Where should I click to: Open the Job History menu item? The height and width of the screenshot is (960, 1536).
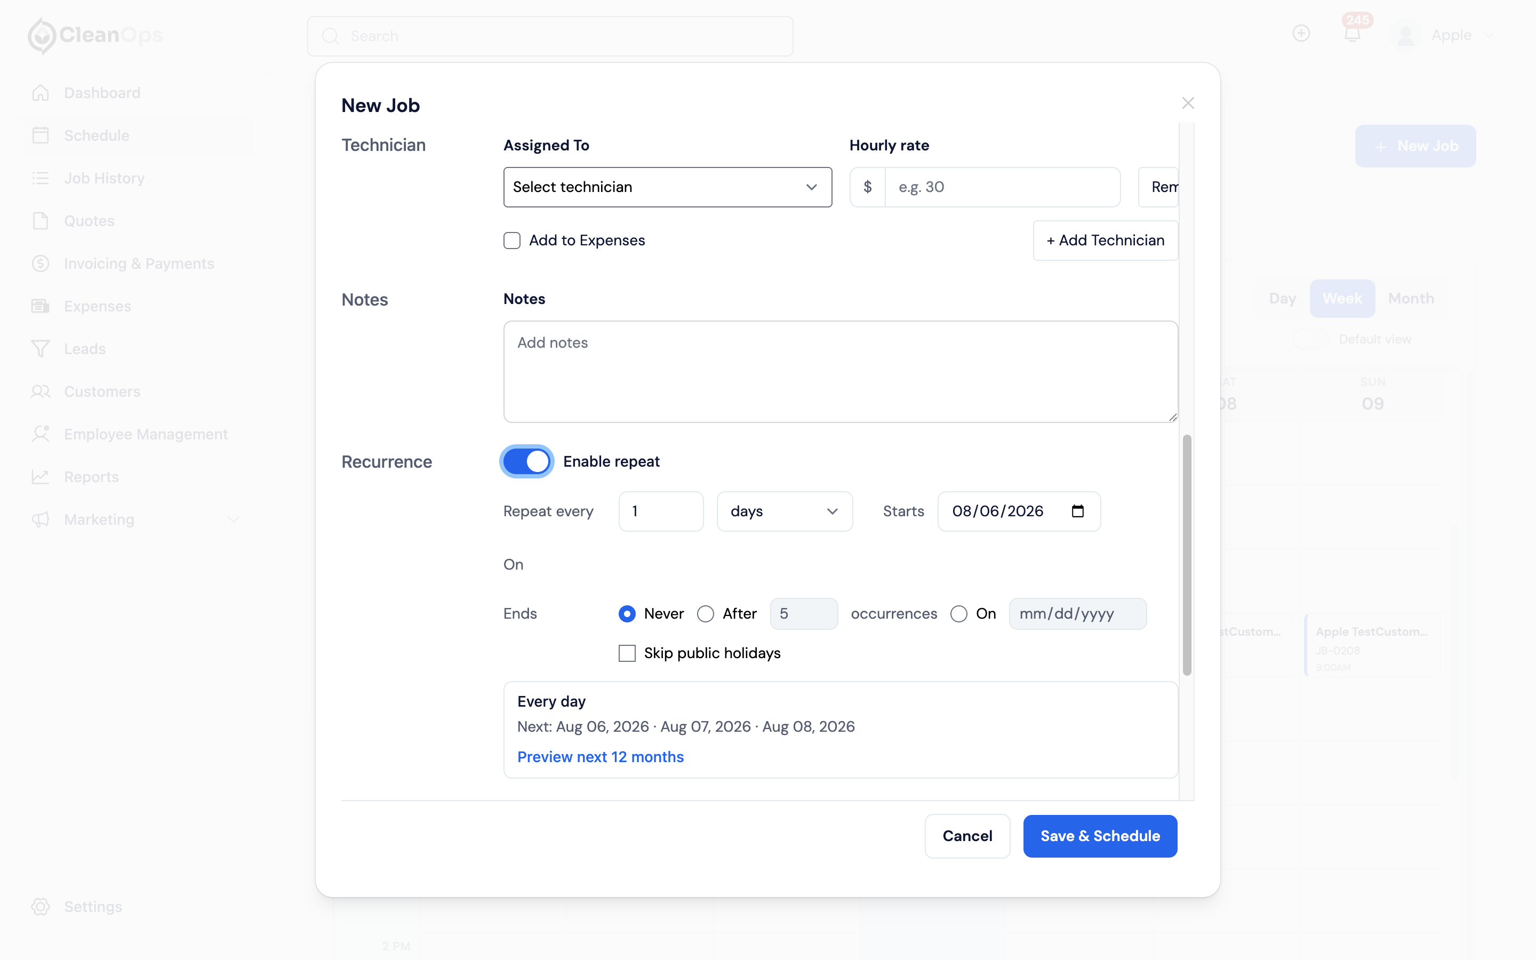click(136, 179)
